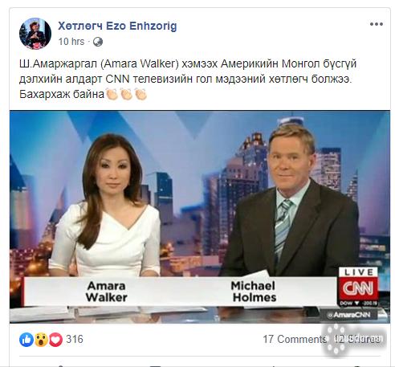The width and height of the screenshot is (395, 367).
Task: Click the 10 hrs timestamp
Action: pyautogui.click(x=71, y=42)
